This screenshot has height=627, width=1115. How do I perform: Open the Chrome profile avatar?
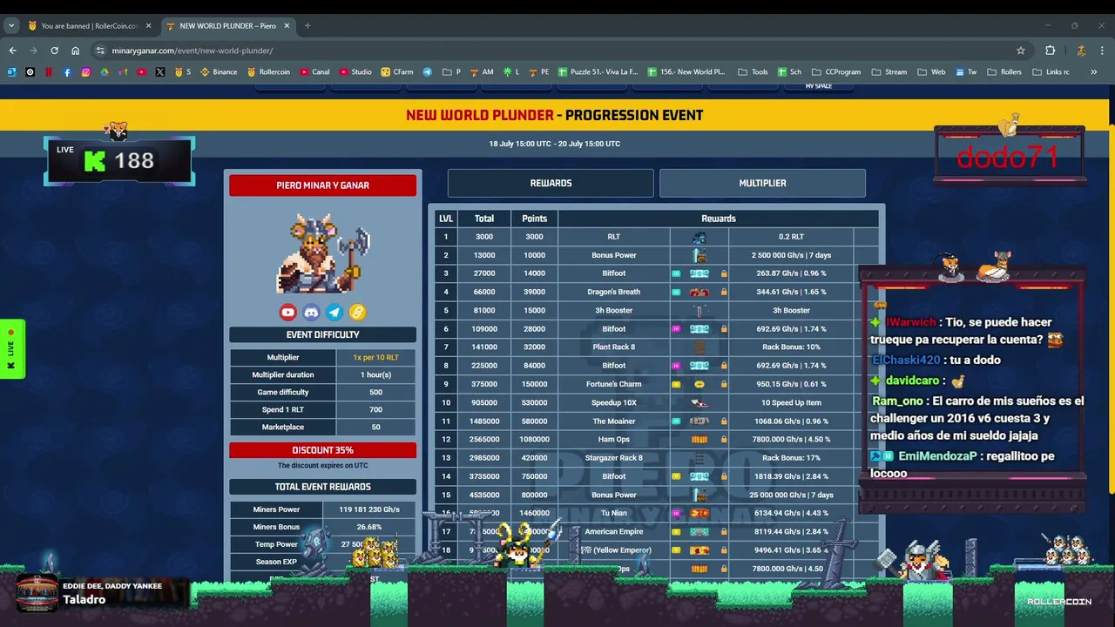point(1081,51)
